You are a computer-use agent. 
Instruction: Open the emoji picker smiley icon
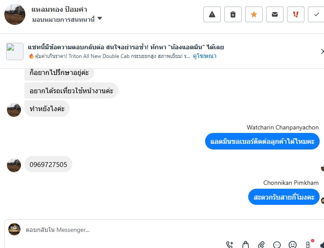293,245
